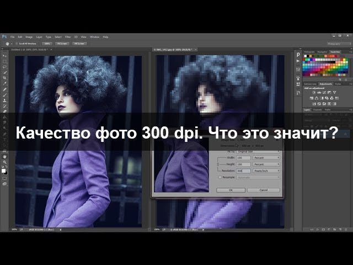Open the Photography workspace dropdown
This screenshot has width=353, height=265.
pyautogui.click(x=339, y=44)
